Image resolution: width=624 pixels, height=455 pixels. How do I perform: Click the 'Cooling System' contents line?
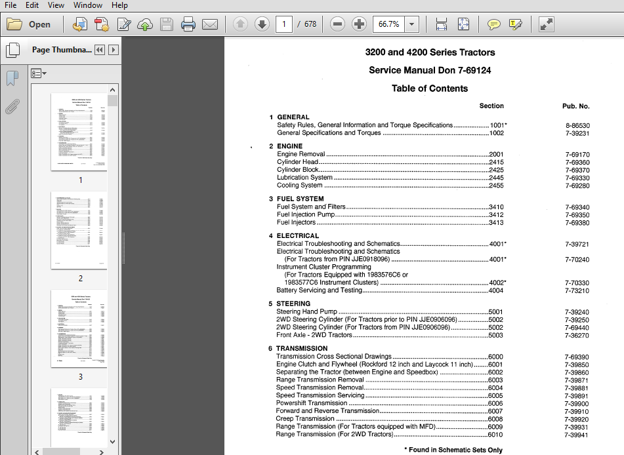click(390, 186)
